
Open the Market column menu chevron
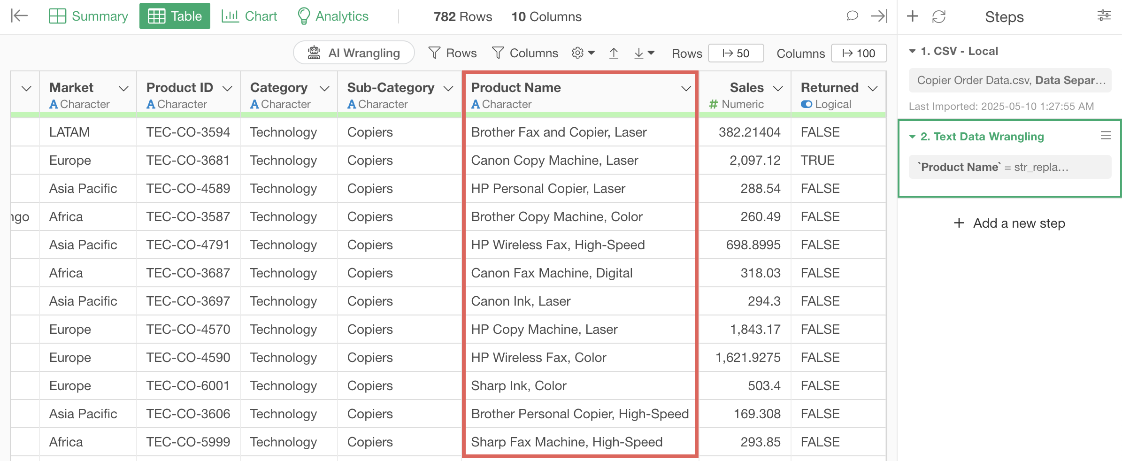[123, 88]
